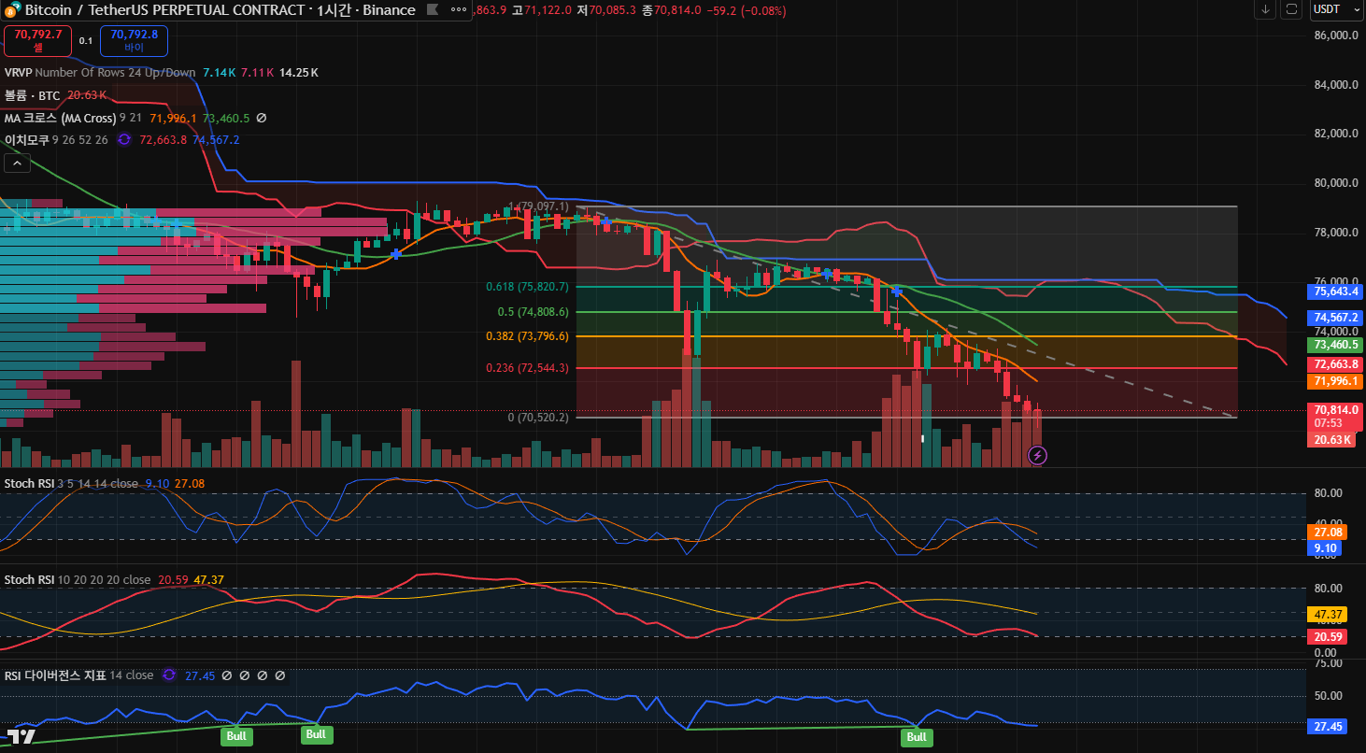This screenshot has width=1366, height=753.
Task: Click the purple refresh icon beside Ichimoku
Action: pyautogui.click(x=123, y=140)
